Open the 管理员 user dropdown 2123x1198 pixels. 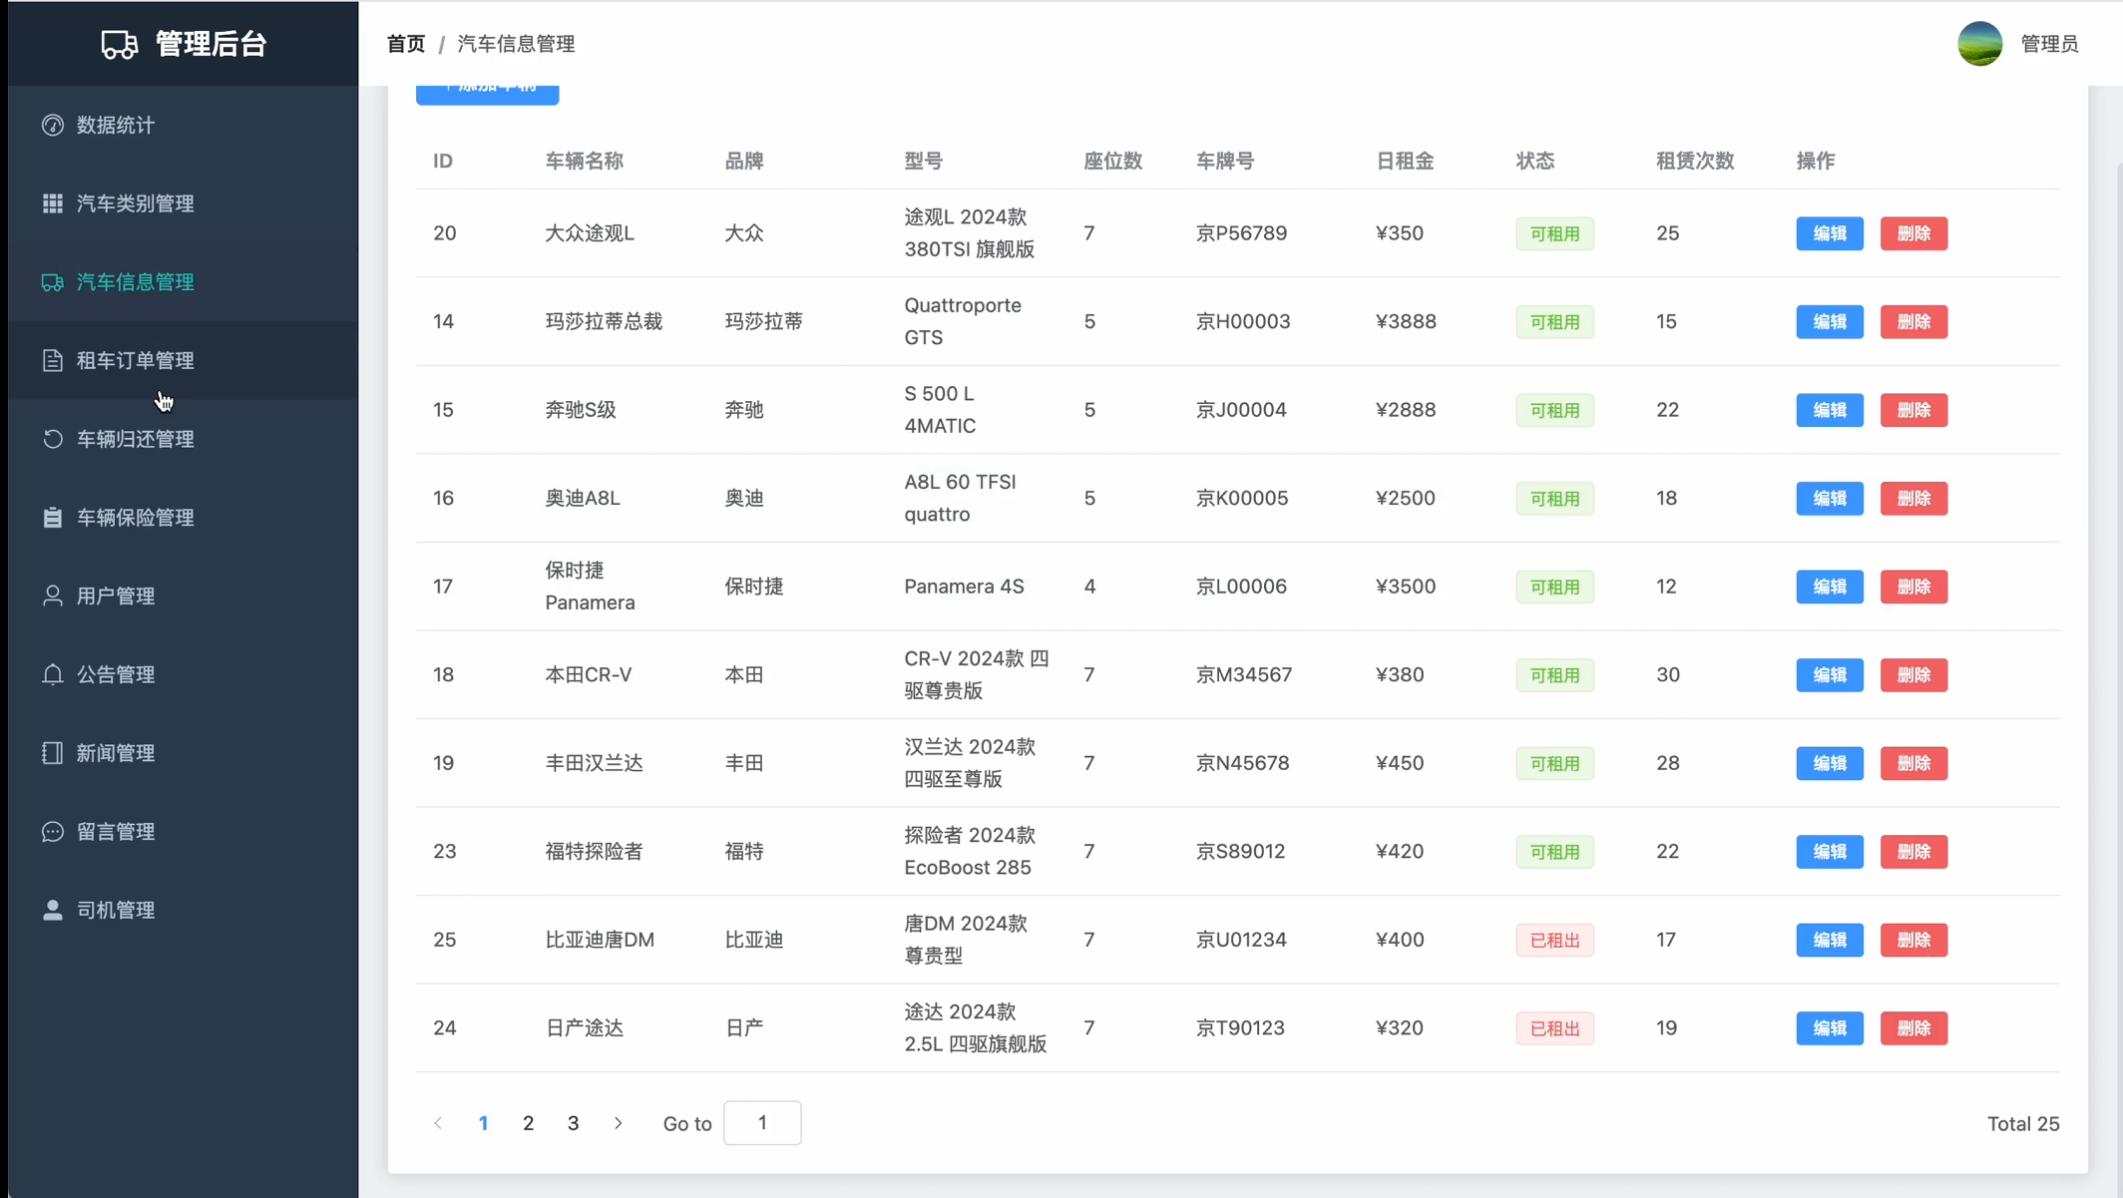[2049, 44]
